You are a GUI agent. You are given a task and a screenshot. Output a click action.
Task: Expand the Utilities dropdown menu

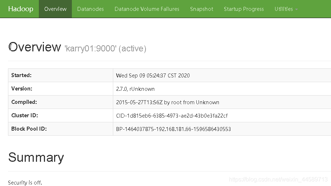pyautogui.click(x=286, y=9)
